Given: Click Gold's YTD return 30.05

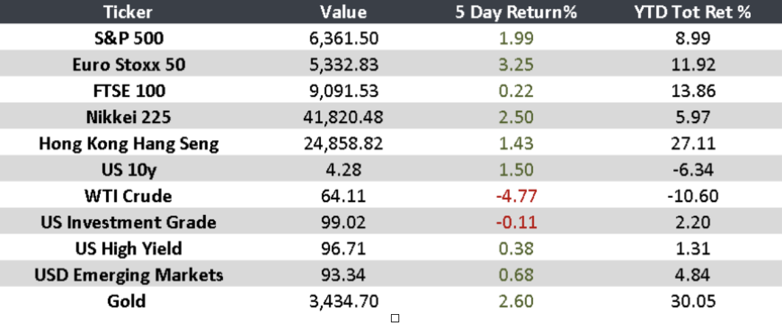Looking at the screenshot, I should (x=694, y=301).
